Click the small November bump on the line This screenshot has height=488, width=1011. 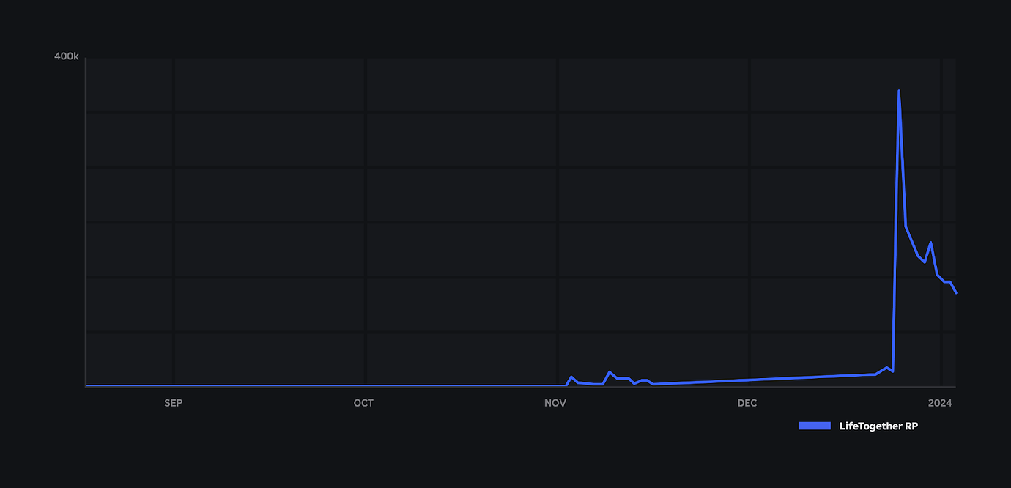pyautogui.click(x=571, y=376)
